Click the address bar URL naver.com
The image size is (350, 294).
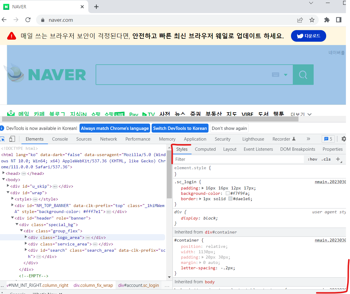point(61,20)
